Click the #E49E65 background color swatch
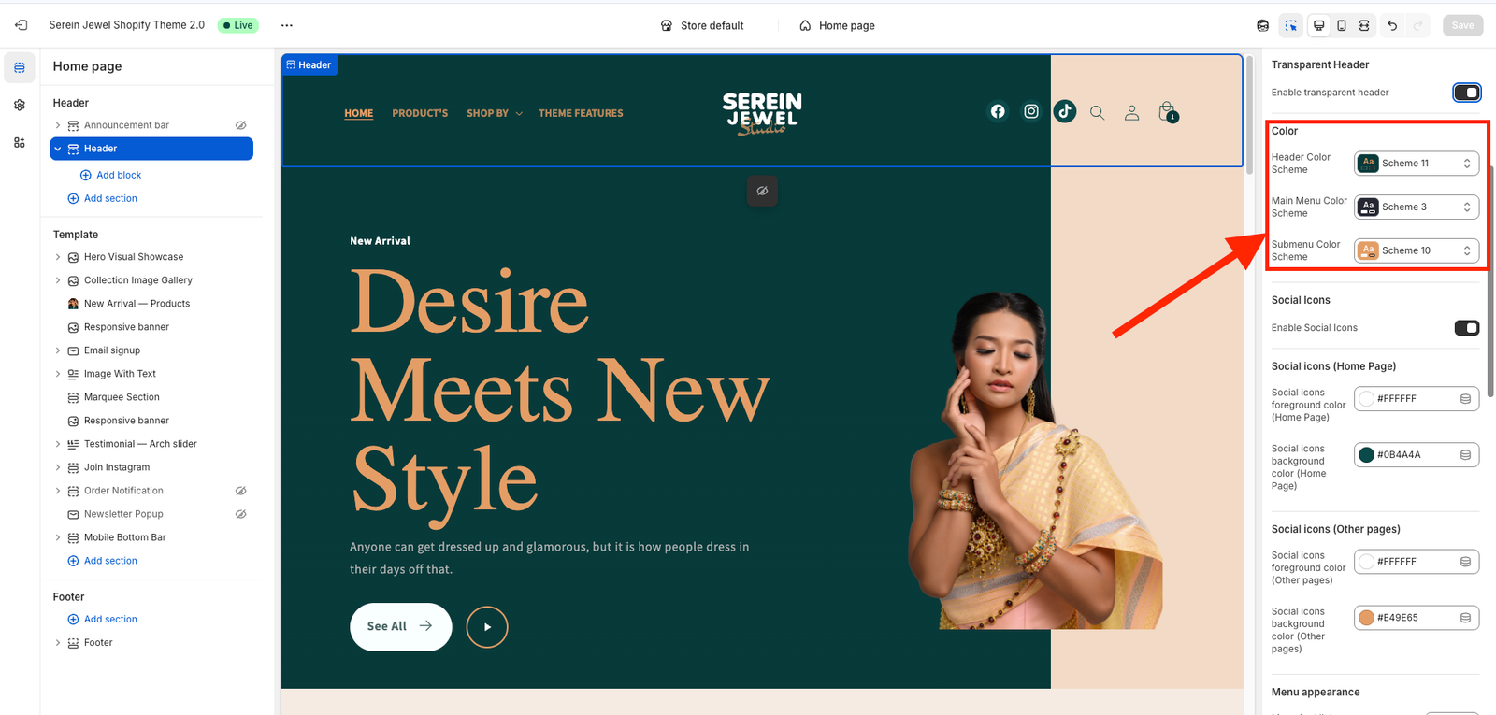This screenshot has width=1496, height=715. coord(1366,618)
